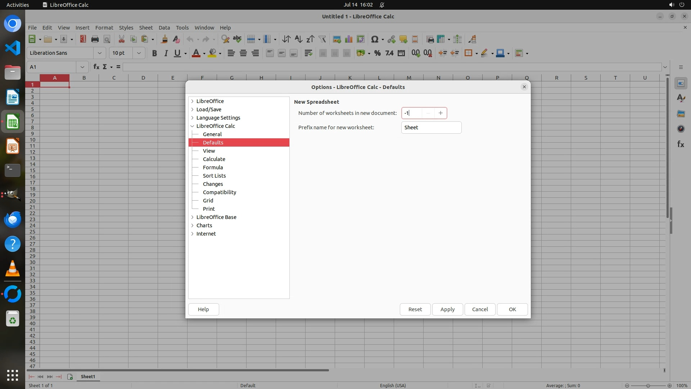Click the Sort Ascending toolbar icon
This screenshot has width=691, height=389.
[298, 39]
